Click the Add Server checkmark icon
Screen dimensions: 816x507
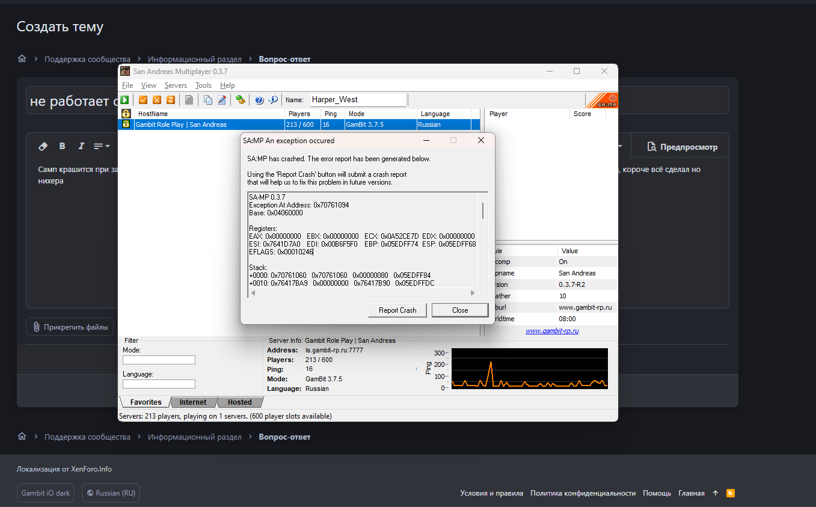click(143, 100)
